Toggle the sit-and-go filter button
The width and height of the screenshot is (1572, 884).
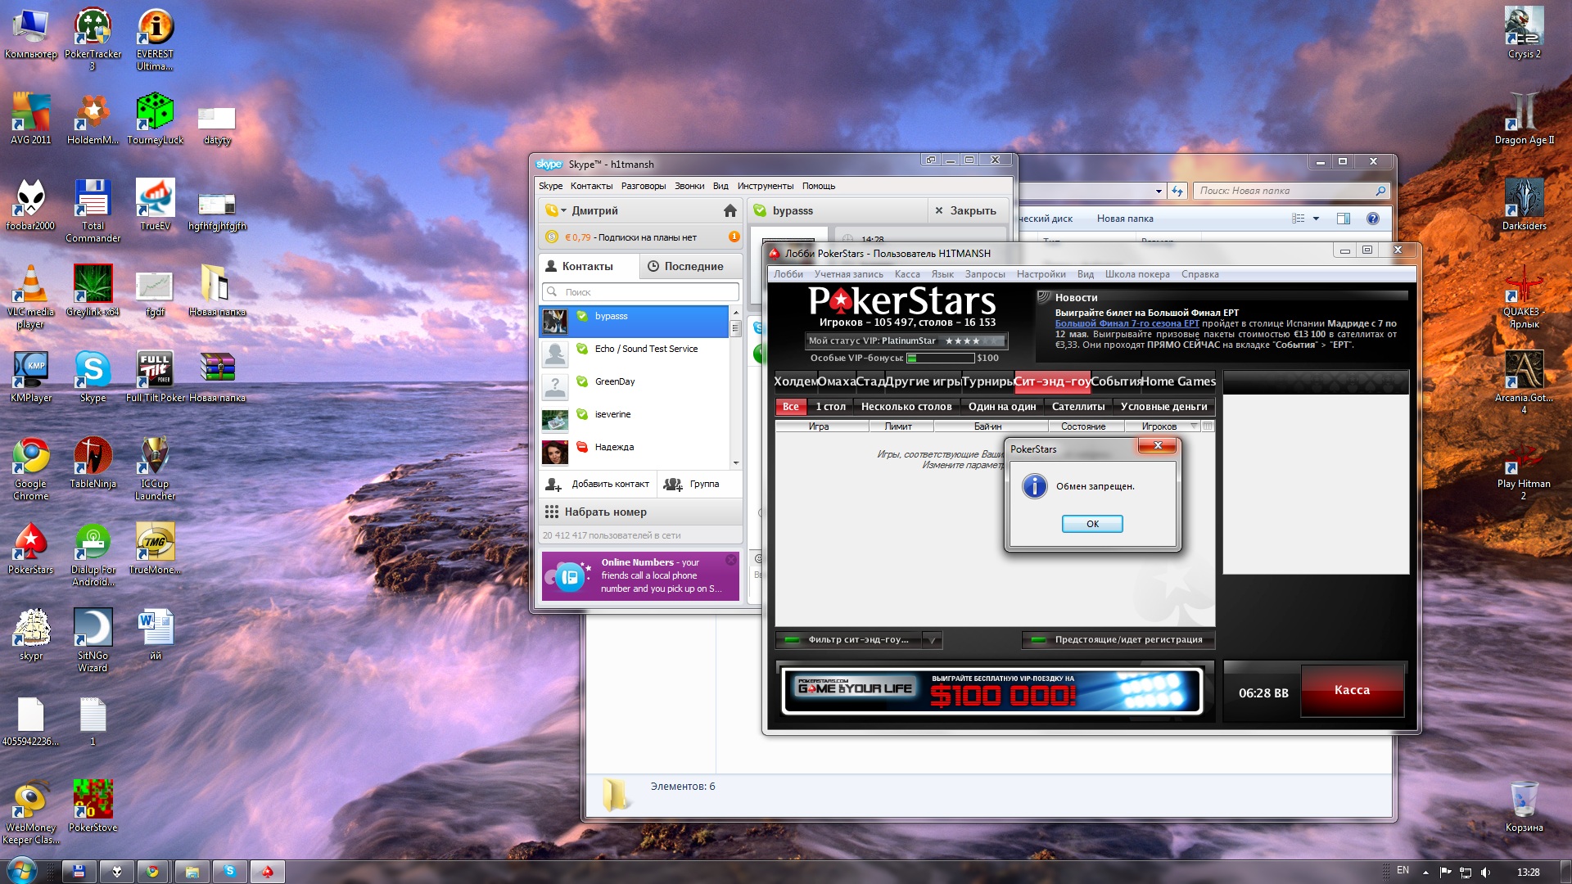(849, 640)
